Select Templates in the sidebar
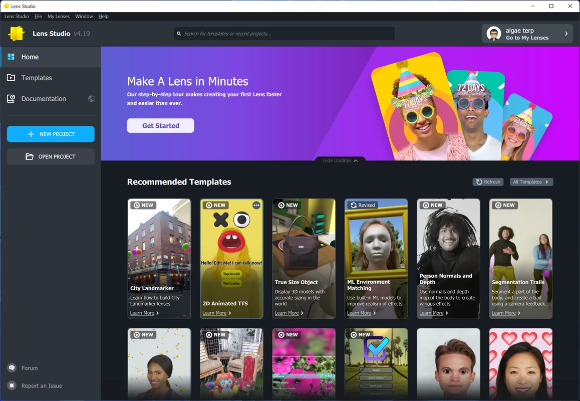580x401 pixels. click(51, 78)
